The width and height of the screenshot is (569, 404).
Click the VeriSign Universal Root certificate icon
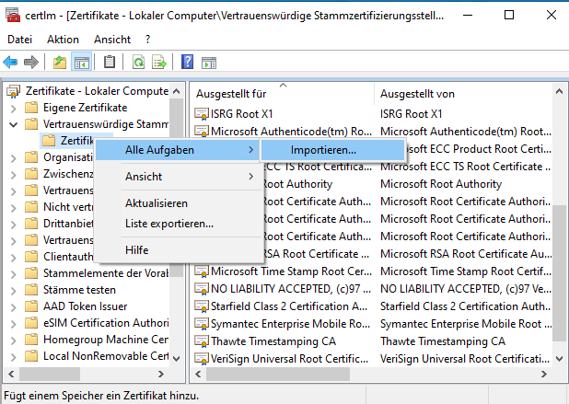[202, 359]
